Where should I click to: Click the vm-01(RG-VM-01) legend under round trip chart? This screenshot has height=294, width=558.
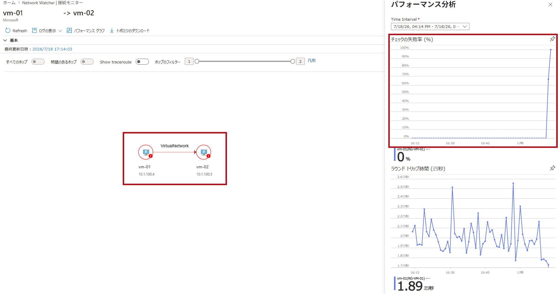413,278
